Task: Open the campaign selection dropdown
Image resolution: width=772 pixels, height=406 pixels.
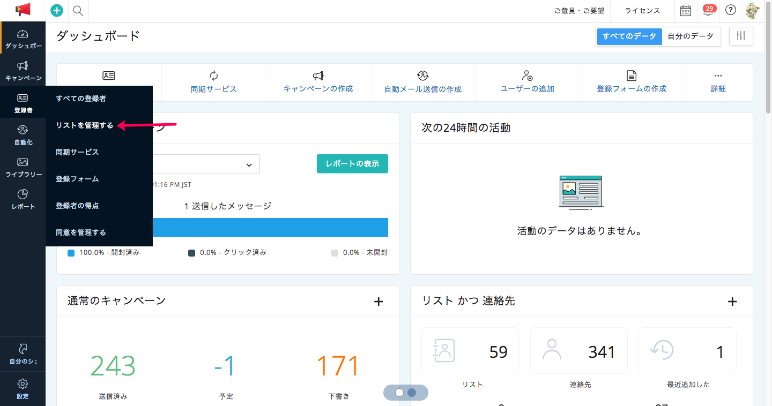Action: click(x=214, y=164)
